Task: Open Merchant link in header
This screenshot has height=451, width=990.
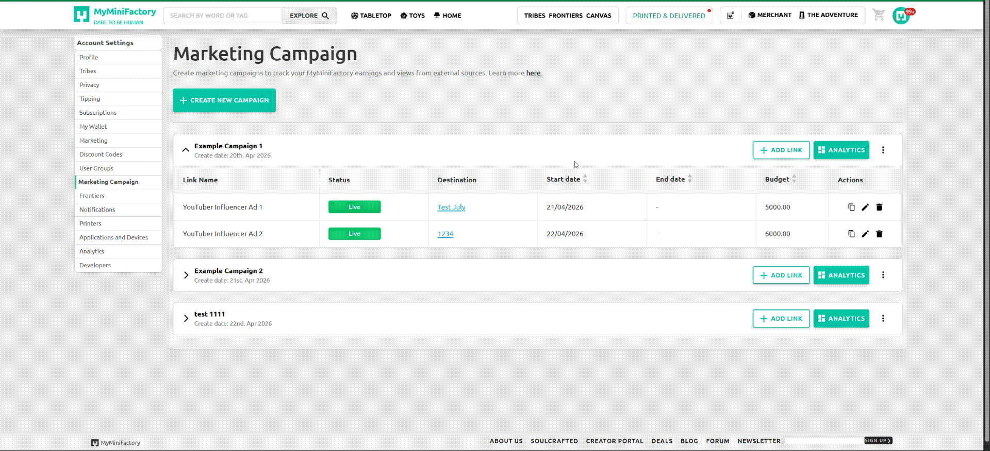Action: pyautogui.click(x=770, y=15)
